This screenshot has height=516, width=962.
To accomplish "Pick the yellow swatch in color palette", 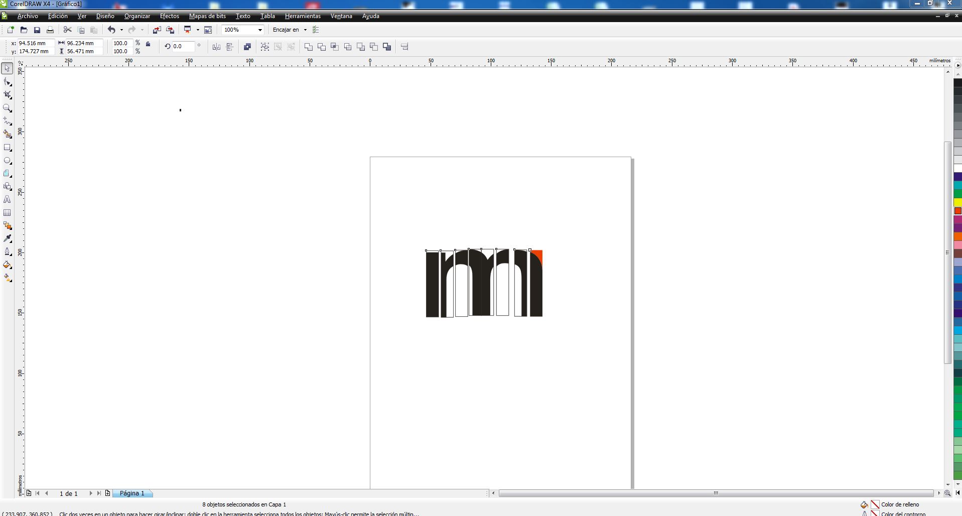I will tap(957, 202).
